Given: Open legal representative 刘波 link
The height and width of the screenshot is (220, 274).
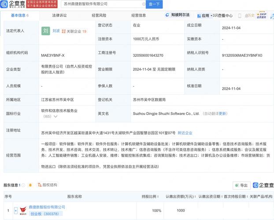Looking at the screenshot, I should click(x=56, y=31).
